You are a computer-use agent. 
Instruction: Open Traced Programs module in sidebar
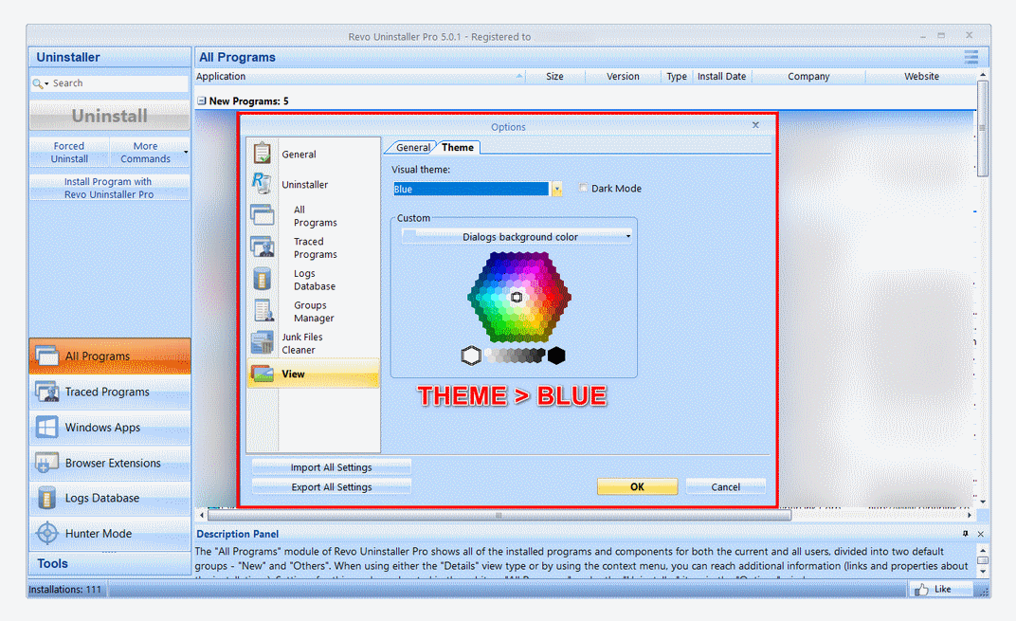(110, 392)
